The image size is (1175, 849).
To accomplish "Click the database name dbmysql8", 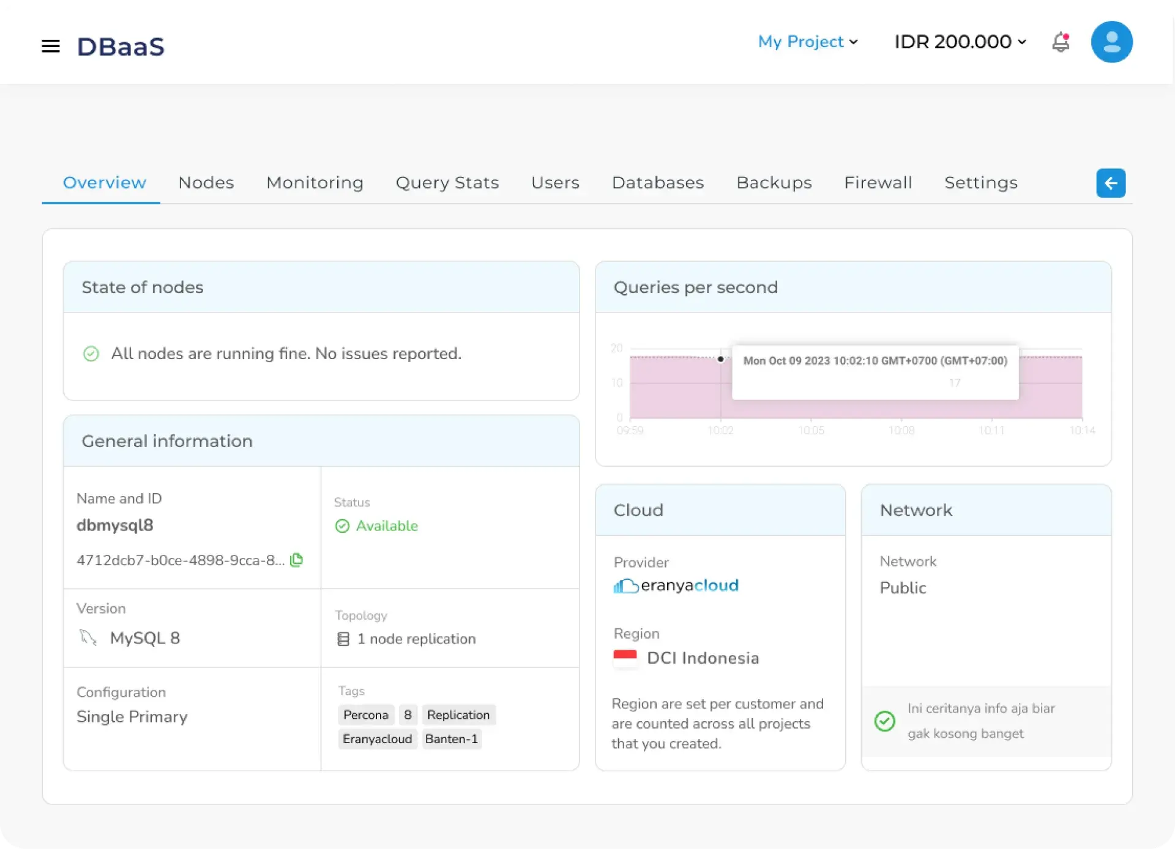I will tap(114, 525).
